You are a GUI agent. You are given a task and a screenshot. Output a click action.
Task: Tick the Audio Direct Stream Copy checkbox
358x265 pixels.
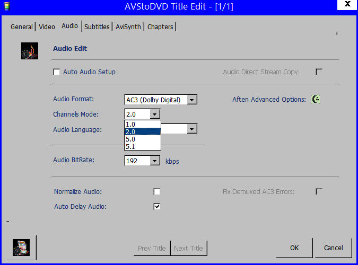[x=319, y=72]
